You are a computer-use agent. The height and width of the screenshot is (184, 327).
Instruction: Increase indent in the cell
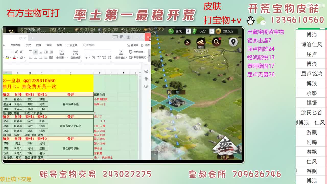51,52
